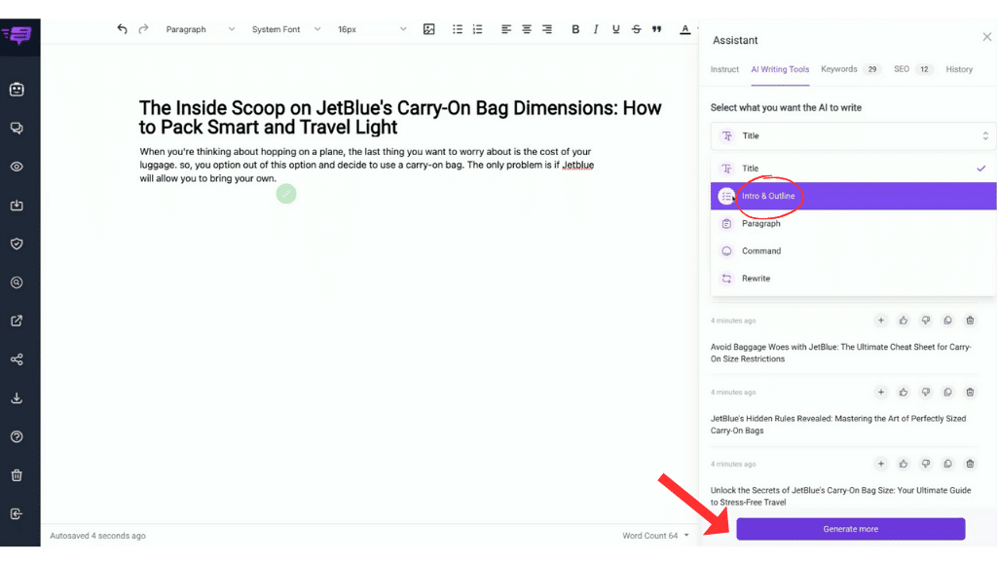Add the 'Hidden Rules Revealed' title with plus
The width and height of the screenshot is (997, 564).
click(880, 393)
